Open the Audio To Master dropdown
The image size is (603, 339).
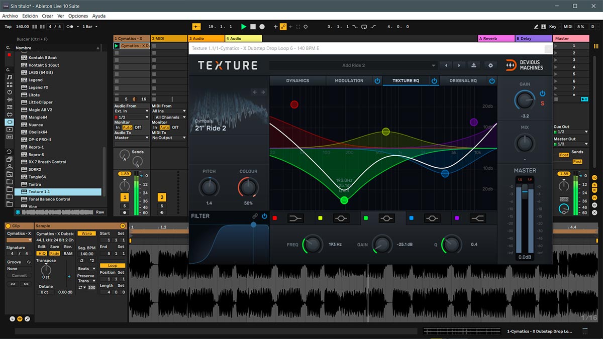[132, 138]
